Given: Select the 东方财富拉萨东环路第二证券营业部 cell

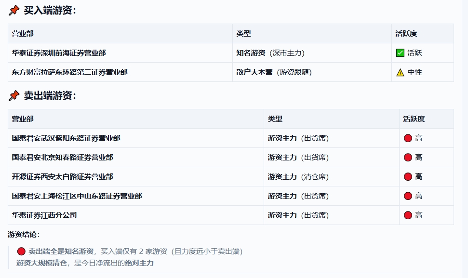Looking at the screenshot, I should click(69, 72).
